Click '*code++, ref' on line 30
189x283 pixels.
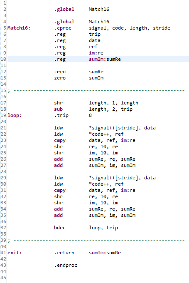(x=106, y=184)
